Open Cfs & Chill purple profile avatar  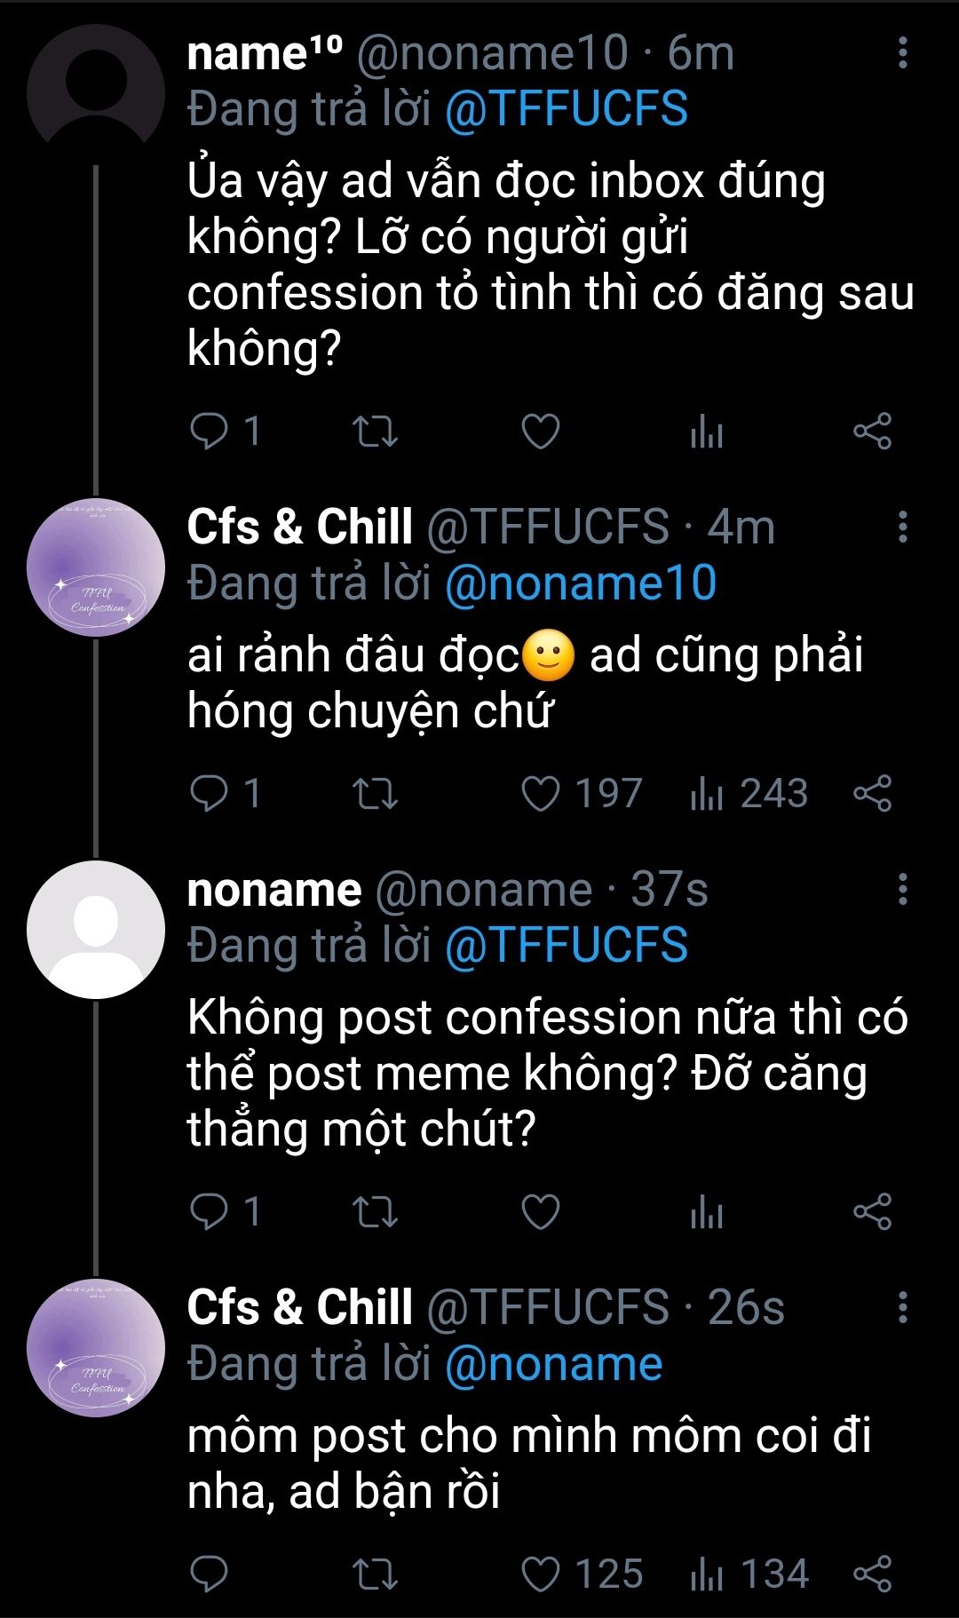click(x=96, y=567)
